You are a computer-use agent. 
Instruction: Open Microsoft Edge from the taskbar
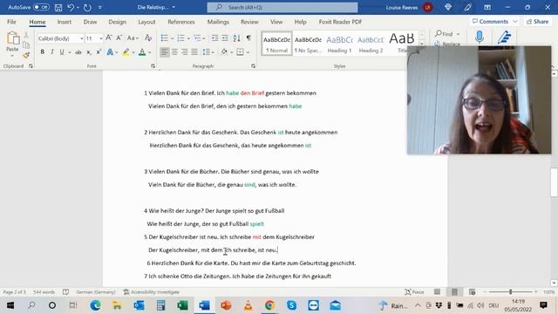[95, 305]
